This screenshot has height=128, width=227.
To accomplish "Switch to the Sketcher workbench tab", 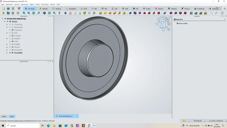I will [x=159, y=9].
